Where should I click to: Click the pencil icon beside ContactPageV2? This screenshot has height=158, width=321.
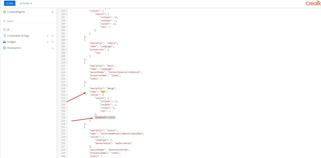tap(52, 12)
